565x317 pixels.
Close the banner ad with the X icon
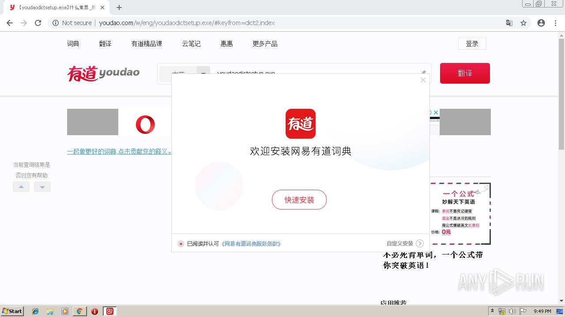436,112
